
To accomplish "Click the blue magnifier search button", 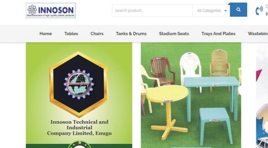I will point(239,10).
